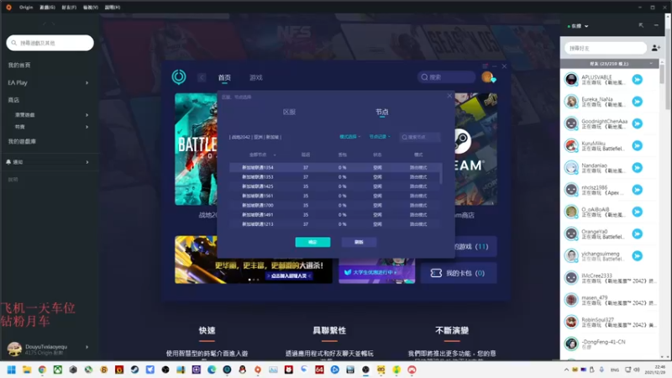Open the 模式选择 dropdown
This screenshot has width=672, height=378.
[x=349, y=137]
